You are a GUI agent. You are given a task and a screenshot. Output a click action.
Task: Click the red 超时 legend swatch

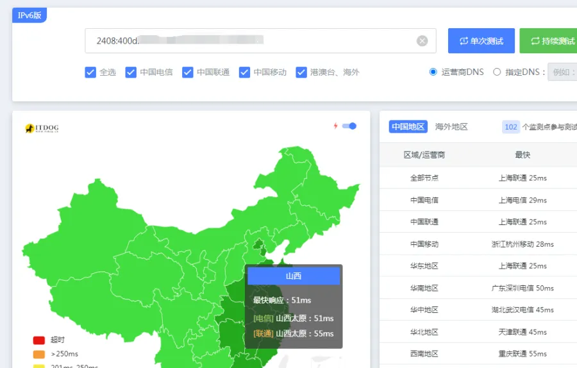click(x=39, y=340)
